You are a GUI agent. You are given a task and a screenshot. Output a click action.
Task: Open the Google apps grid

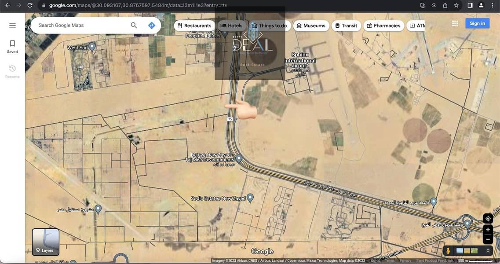(455, 24)
